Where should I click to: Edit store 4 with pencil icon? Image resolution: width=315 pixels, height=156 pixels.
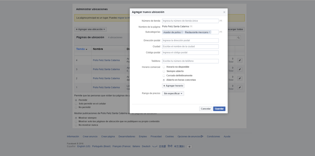240,60
